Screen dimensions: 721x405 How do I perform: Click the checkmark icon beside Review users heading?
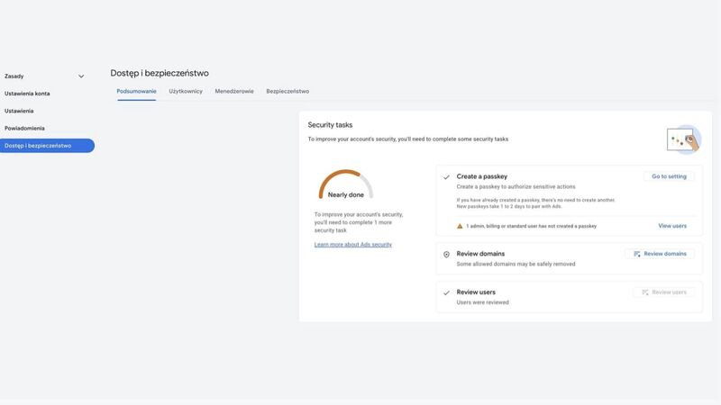point(446,293)
